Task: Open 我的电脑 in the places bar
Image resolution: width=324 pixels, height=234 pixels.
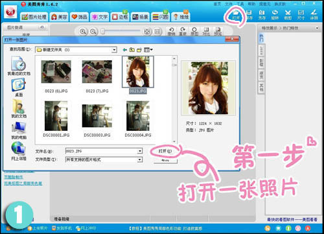Action: [x=19, y=130]
